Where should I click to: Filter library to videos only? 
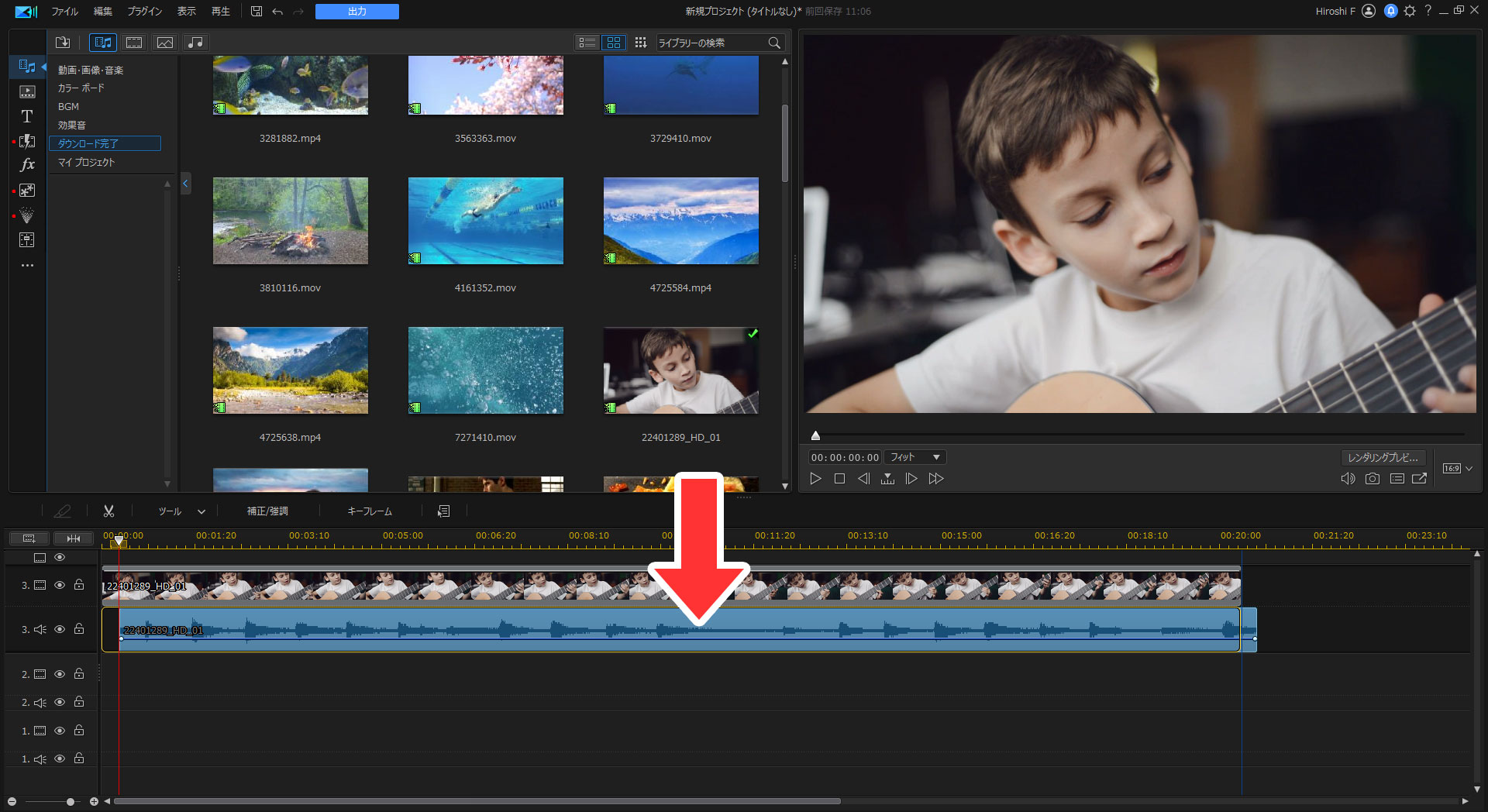(134, 43)
